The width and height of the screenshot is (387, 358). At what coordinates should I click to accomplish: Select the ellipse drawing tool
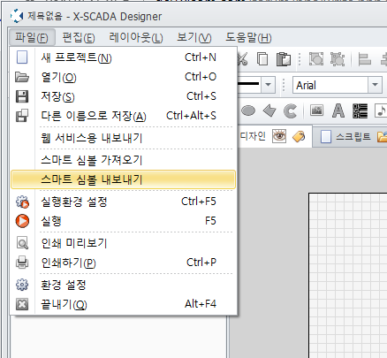pyautogui.click(x=248, y=111)
